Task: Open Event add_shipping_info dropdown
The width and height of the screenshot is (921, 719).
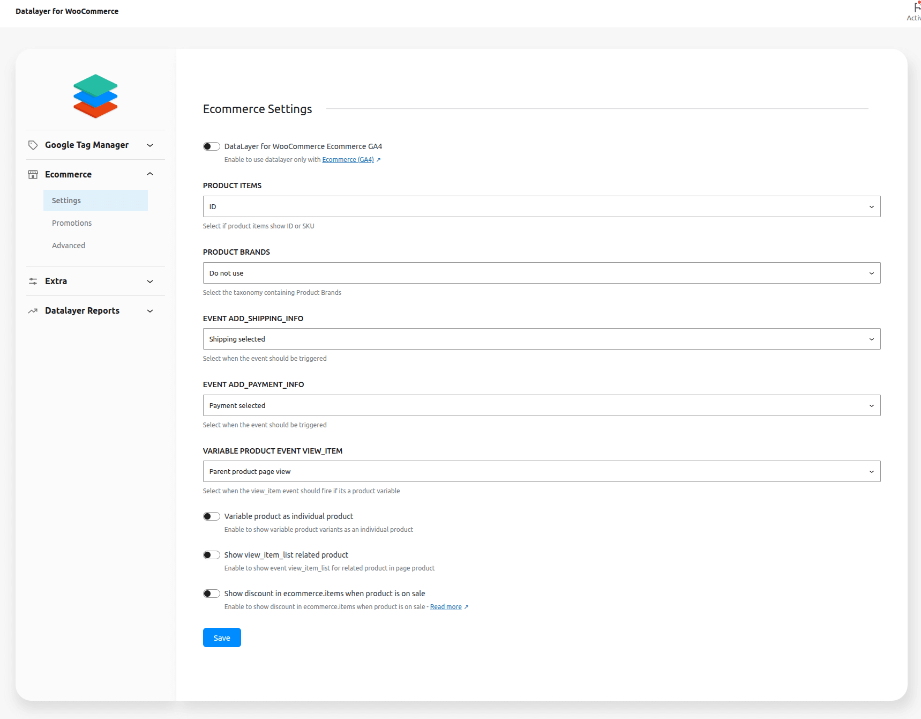Action: tap(541, 339)
